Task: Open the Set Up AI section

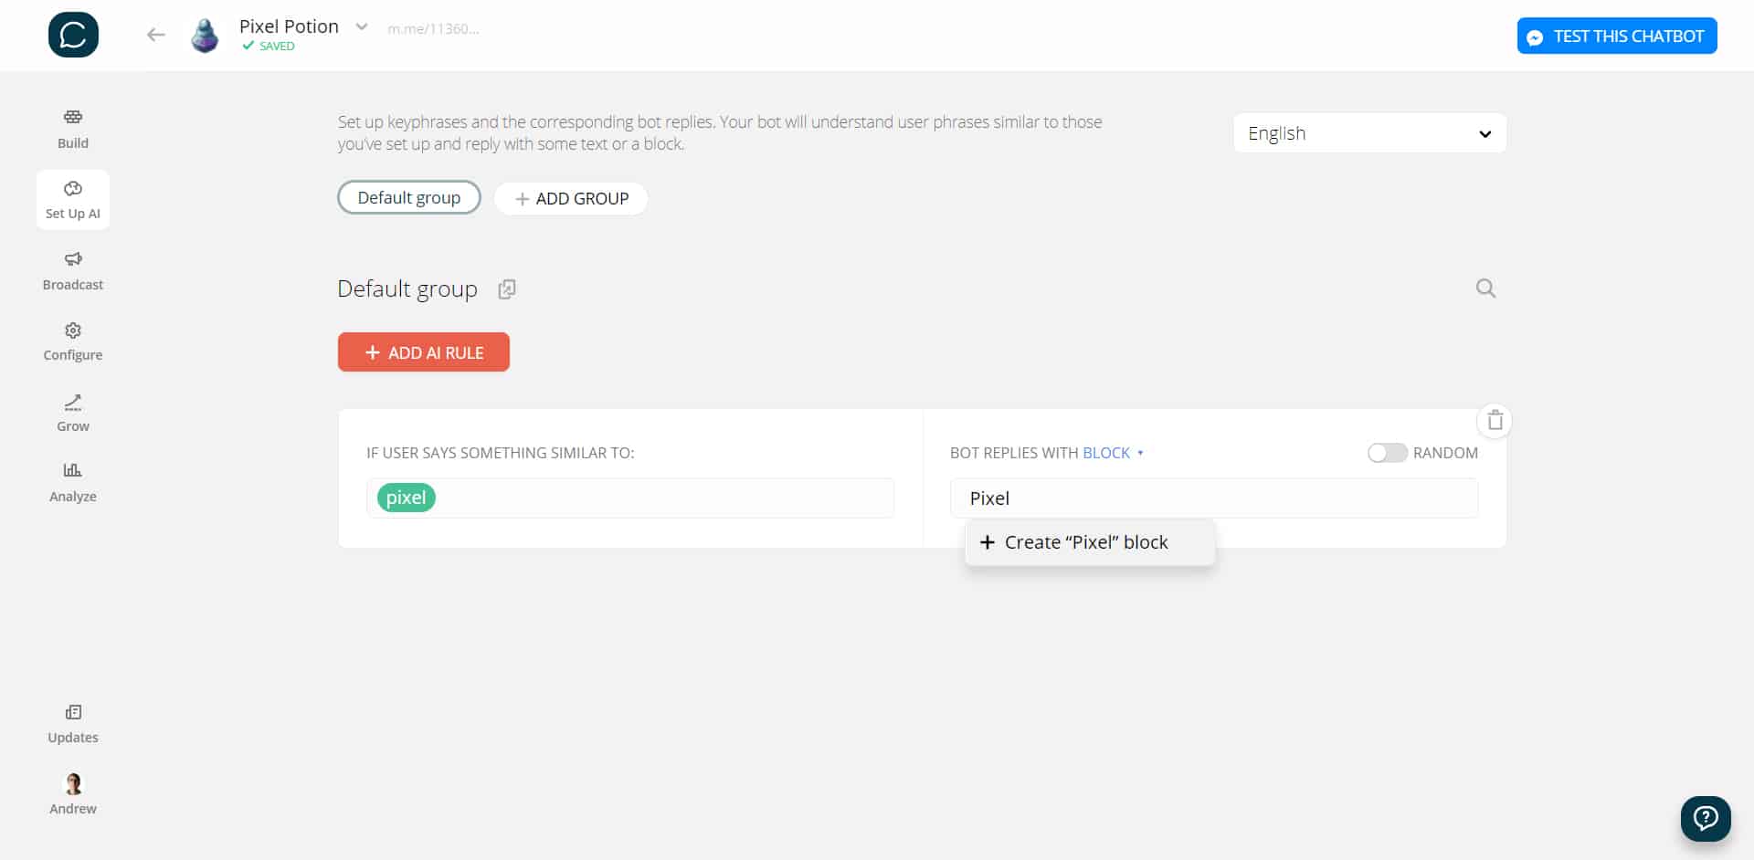Action: click(73, 200)
